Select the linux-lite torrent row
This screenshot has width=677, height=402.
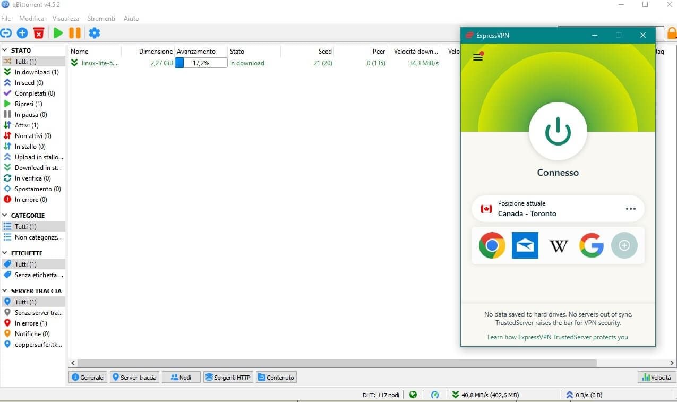[x=264, y=63]
